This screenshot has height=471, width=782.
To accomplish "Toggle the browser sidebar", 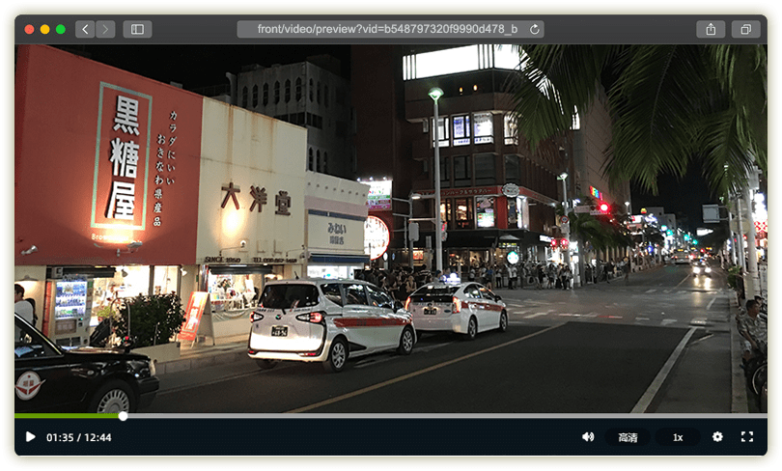I will (137, 29).
